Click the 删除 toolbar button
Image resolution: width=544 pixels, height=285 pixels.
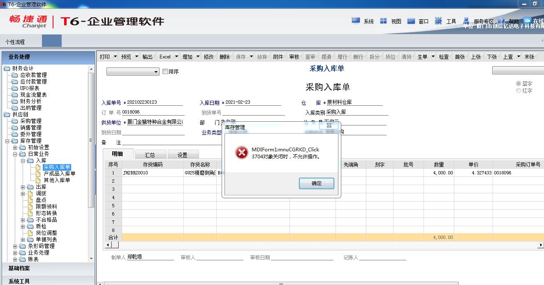click(x=225, y=57)
